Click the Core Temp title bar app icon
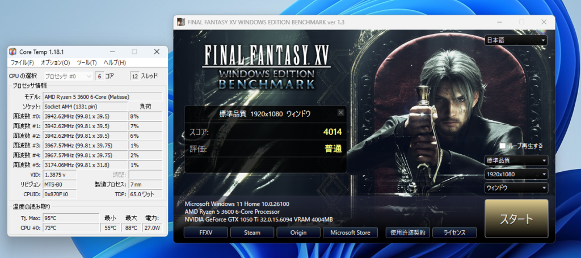This screenshot has height=258, width=581. [x=12, y=52]
